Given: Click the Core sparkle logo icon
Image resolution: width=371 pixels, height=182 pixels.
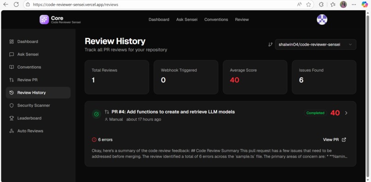Looking at the screenshot, I should point(44,19).
